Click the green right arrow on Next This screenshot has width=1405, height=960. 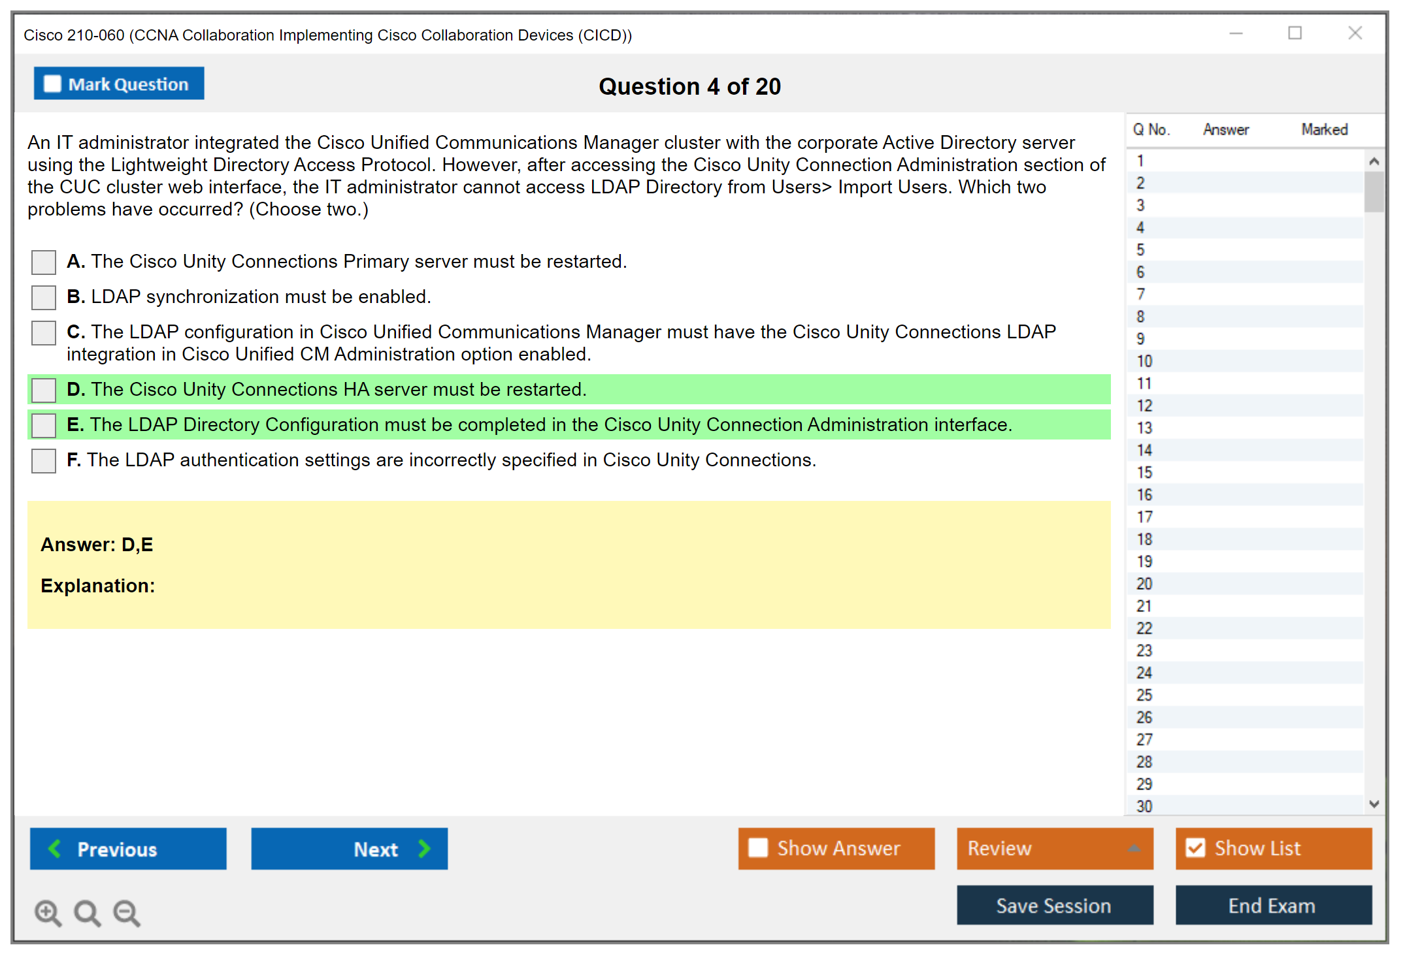tap(424, 848)
